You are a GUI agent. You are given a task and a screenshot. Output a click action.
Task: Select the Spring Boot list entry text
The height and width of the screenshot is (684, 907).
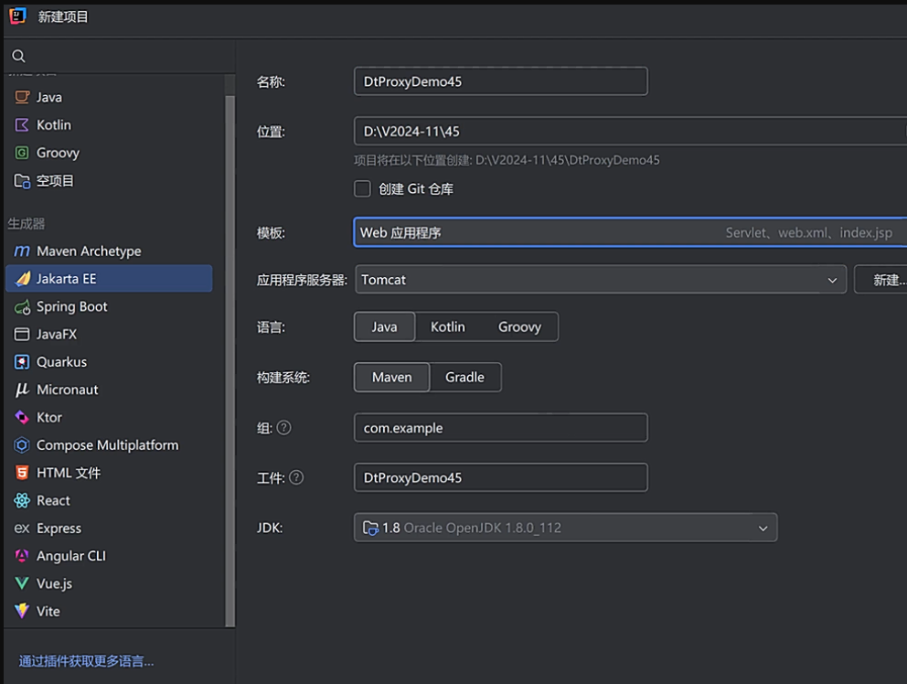[x=71, y=306]
